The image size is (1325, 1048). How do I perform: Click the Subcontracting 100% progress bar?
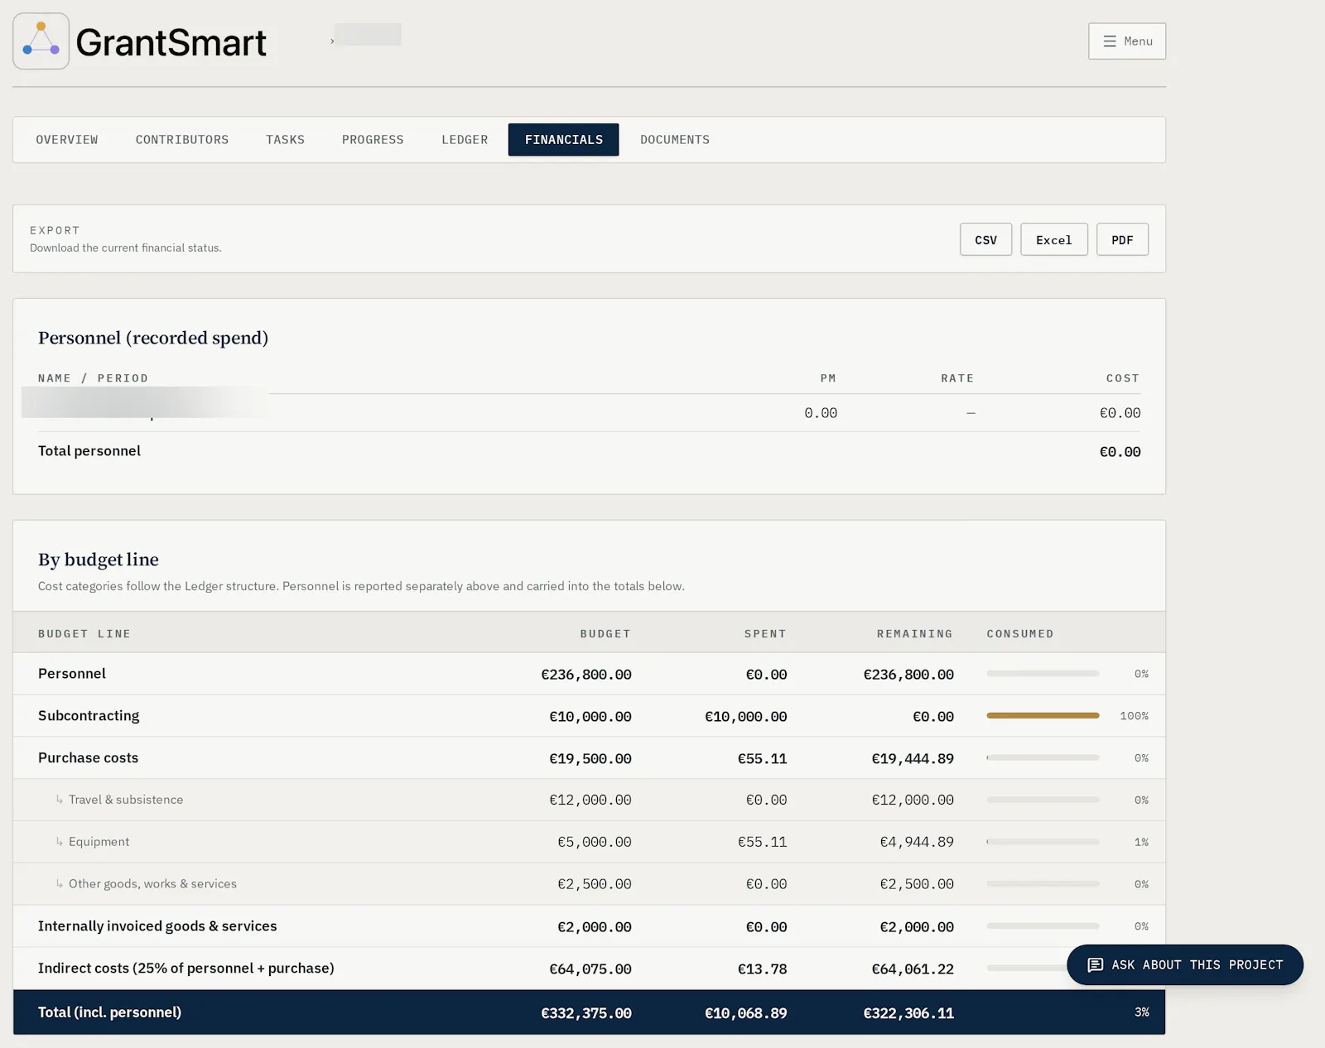(1043, 715)
